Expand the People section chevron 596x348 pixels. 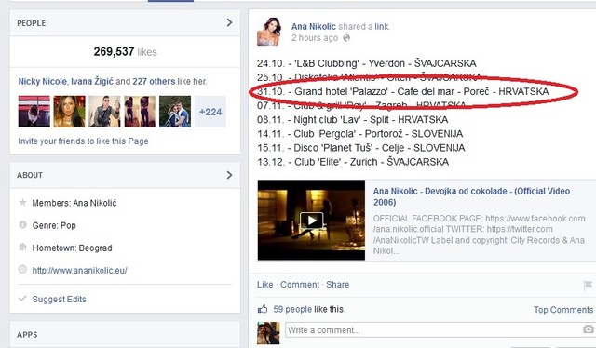pos(229,22)
